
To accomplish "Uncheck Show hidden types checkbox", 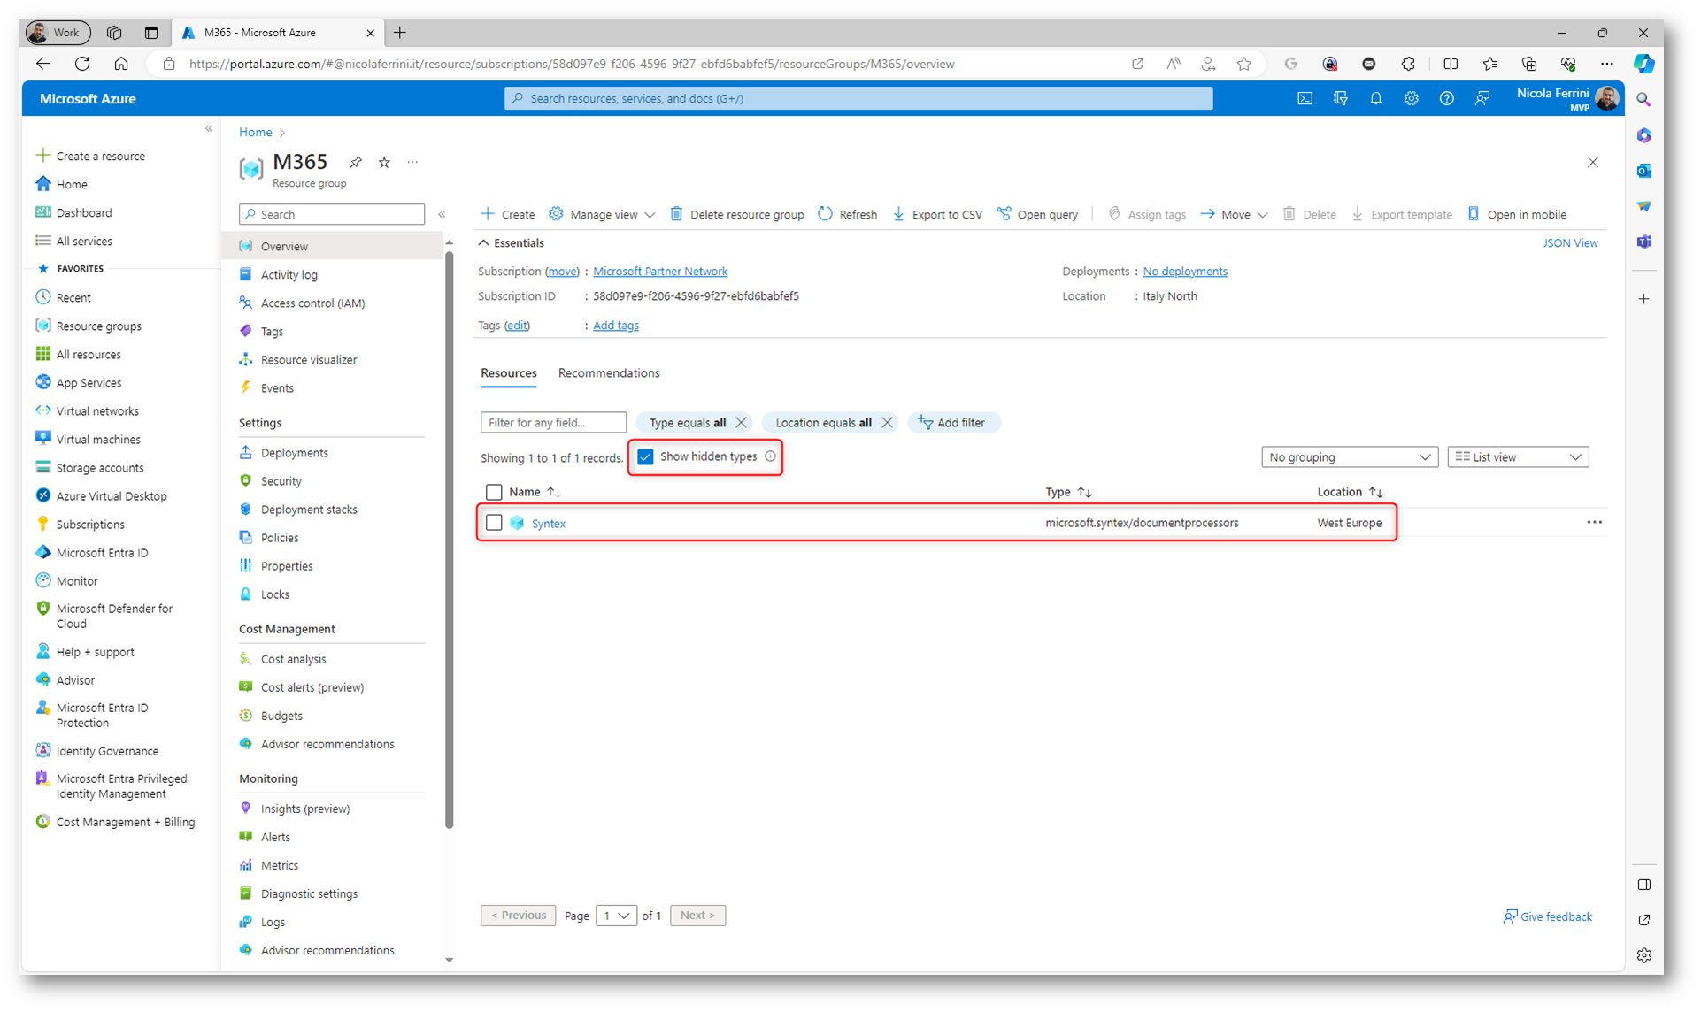I will (646, 456).
